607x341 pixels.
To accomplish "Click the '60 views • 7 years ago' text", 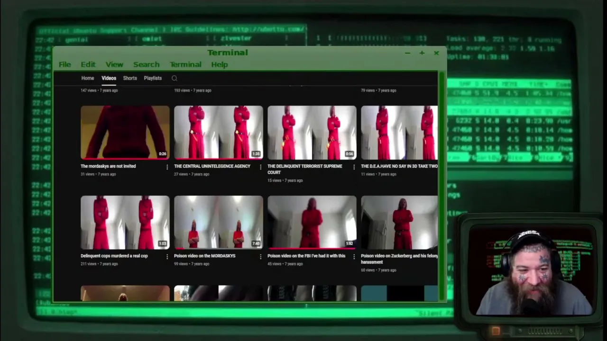I will point(378,270).
